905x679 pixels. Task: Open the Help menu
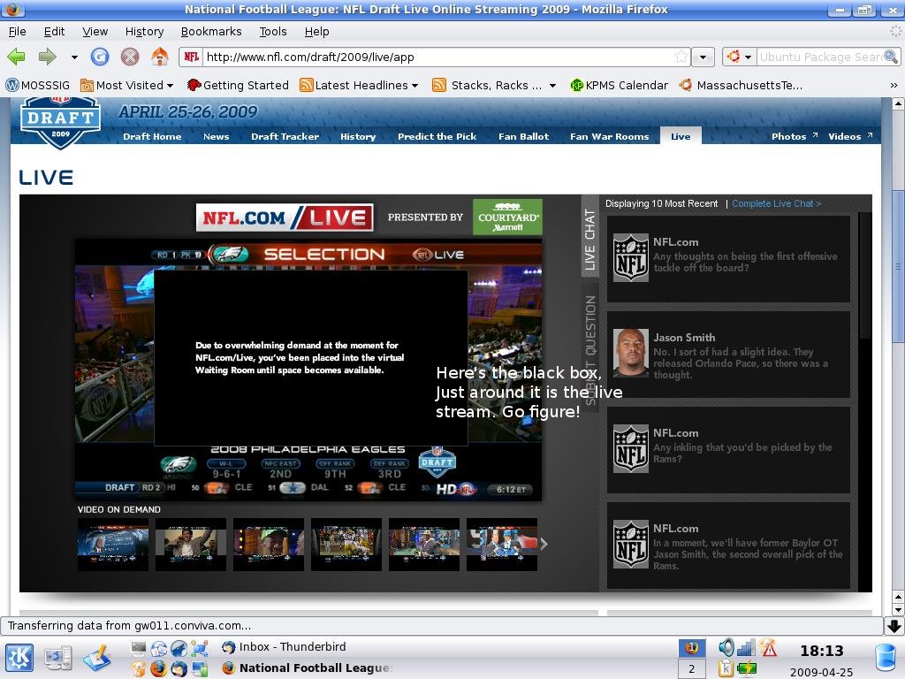pos(317,32)
